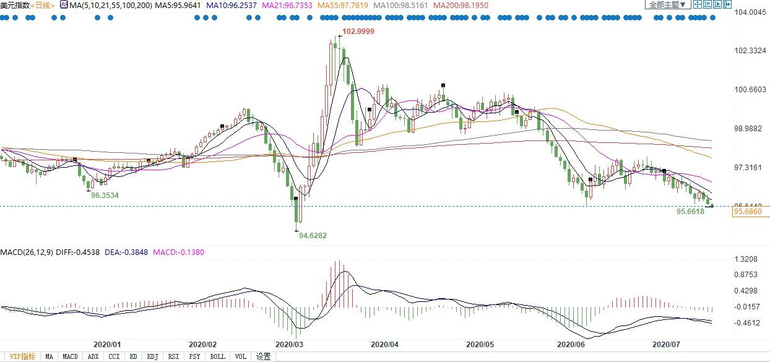Click the 104.0045 price axis value
This screenshot has height=362, width=770.
coord(750,12)
